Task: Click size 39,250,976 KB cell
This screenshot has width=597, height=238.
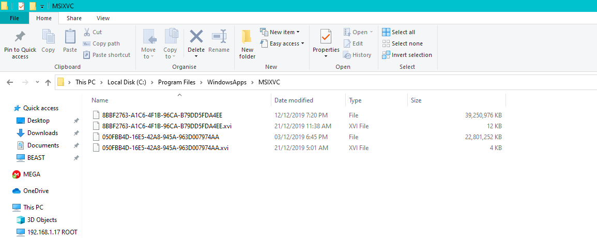Action: point(483,115)
